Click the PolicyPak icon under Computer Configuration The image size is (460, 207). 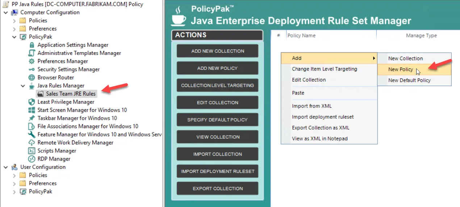coord(23,37)
